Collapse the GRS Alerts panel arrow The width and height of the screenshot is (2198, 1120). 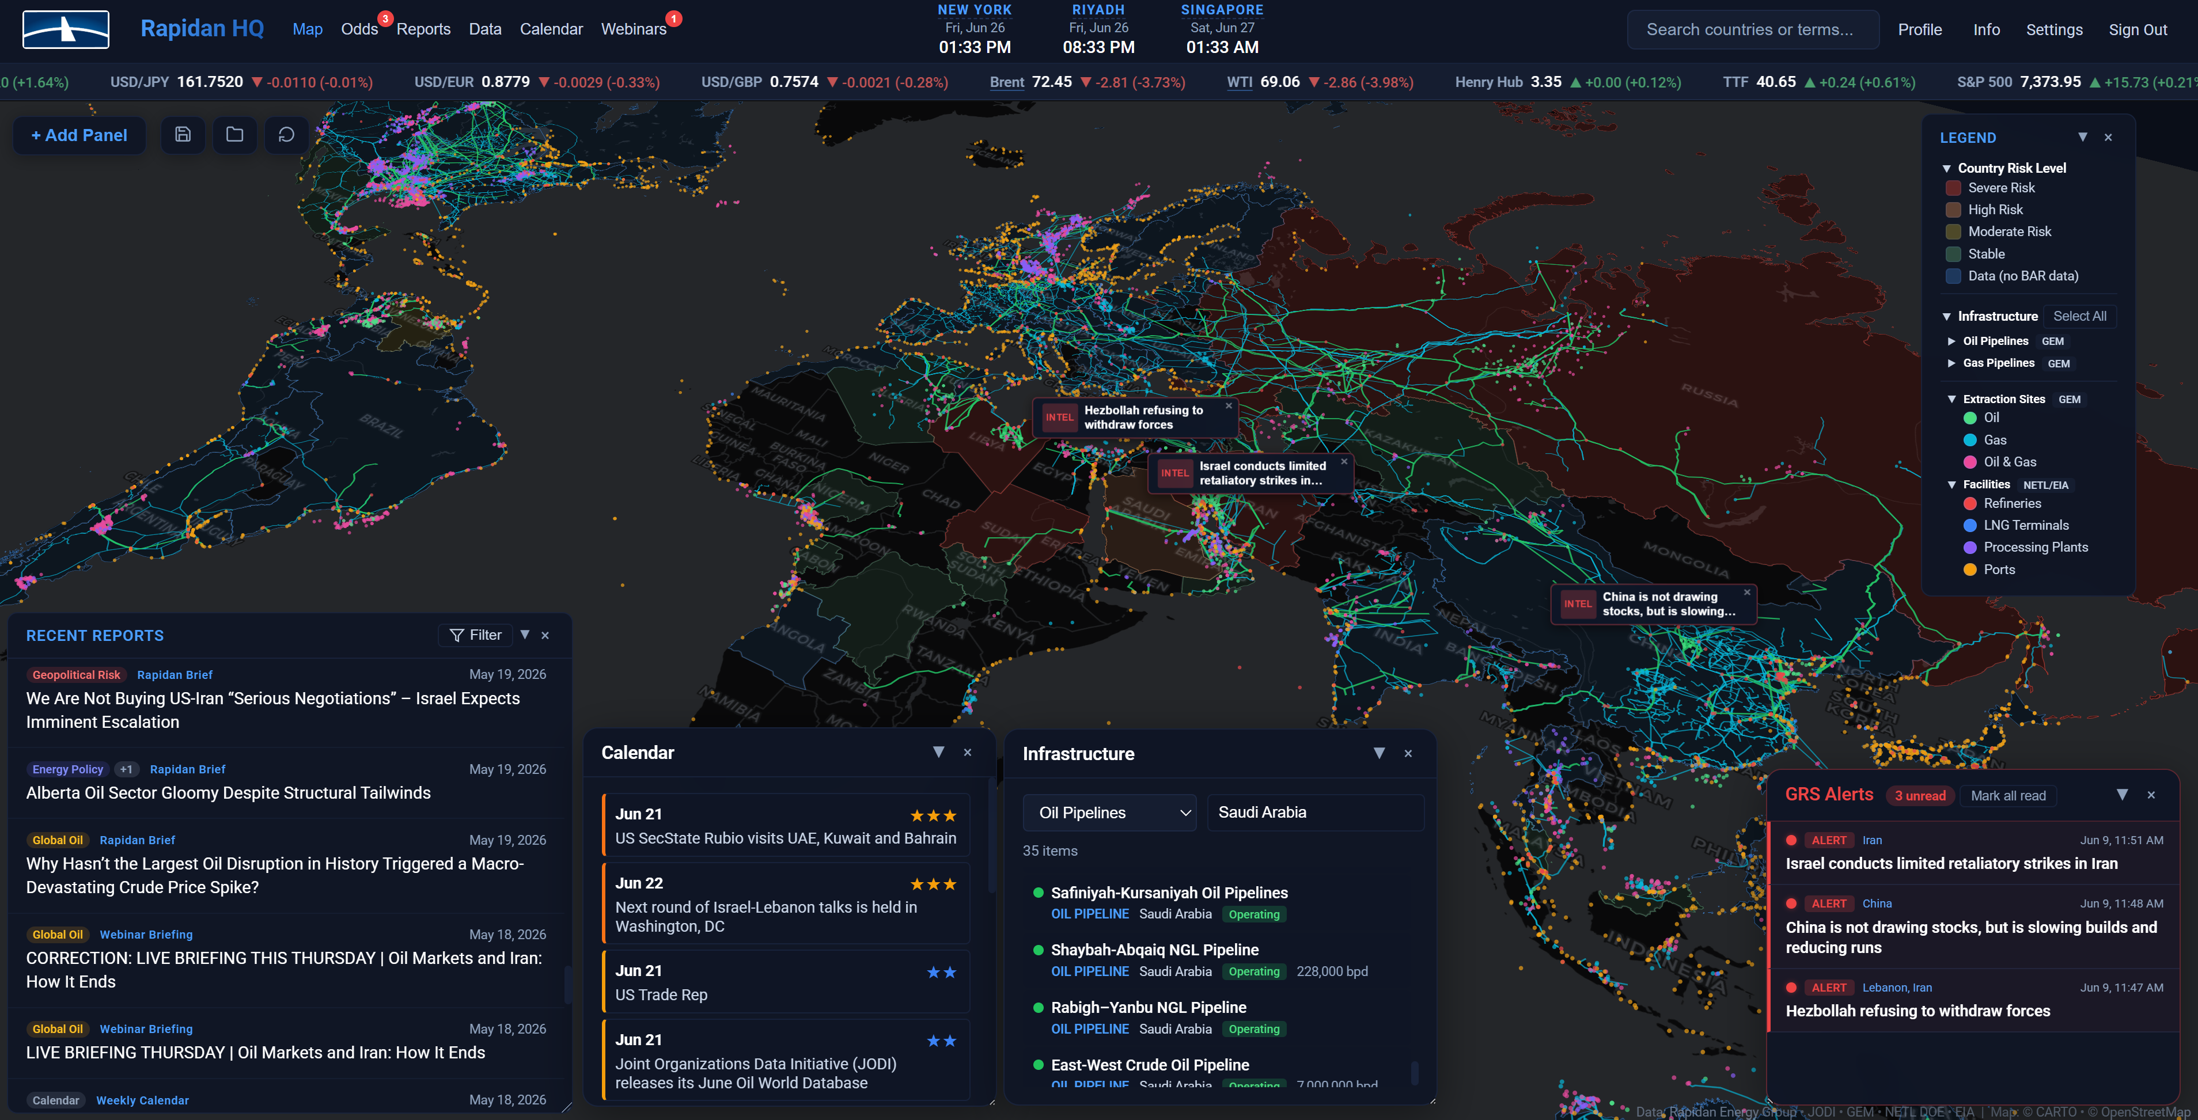click(2122, 795)
